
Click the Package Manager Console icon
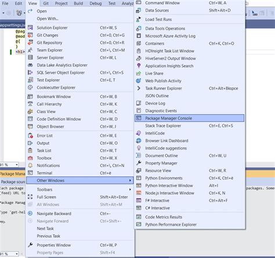tap(139, 118)
